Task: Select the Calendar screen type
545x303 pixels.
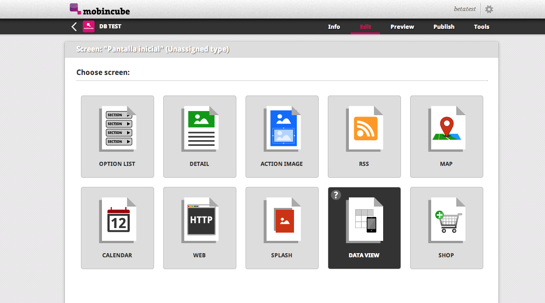Action: (118, 228)
